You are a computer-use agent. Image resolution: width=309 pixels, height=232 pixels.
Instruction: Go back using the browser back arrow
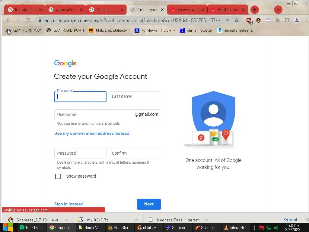click(x=8, y=20)
